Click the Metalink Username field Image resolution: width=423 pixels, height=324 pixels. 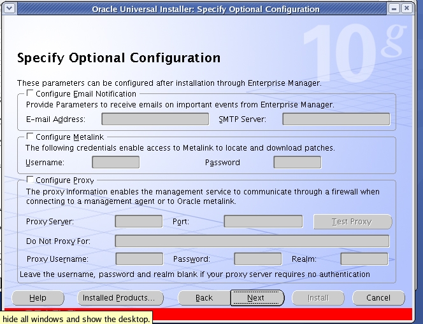[116, 162]
